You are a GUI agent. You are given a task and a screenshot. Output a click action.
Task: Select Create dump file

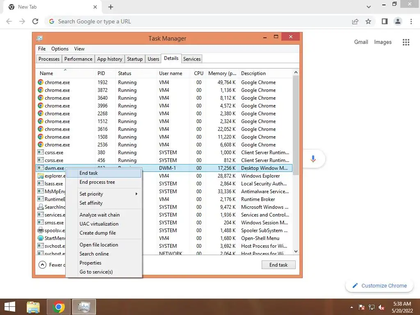coord(104,233)
